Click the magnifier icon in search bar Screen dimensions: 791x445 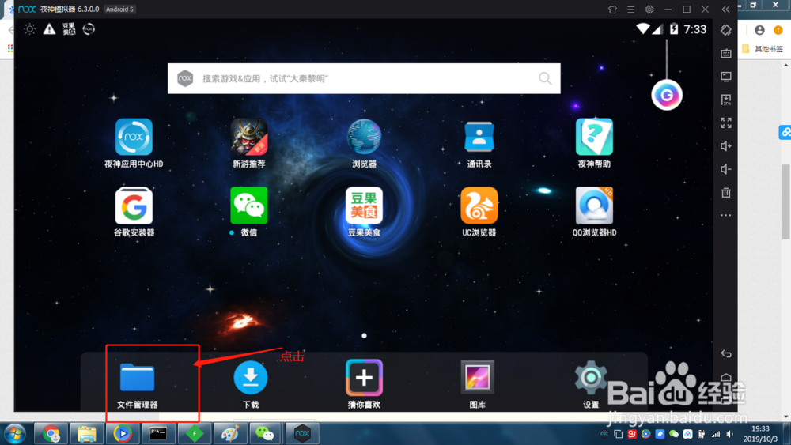pos(545,78)
